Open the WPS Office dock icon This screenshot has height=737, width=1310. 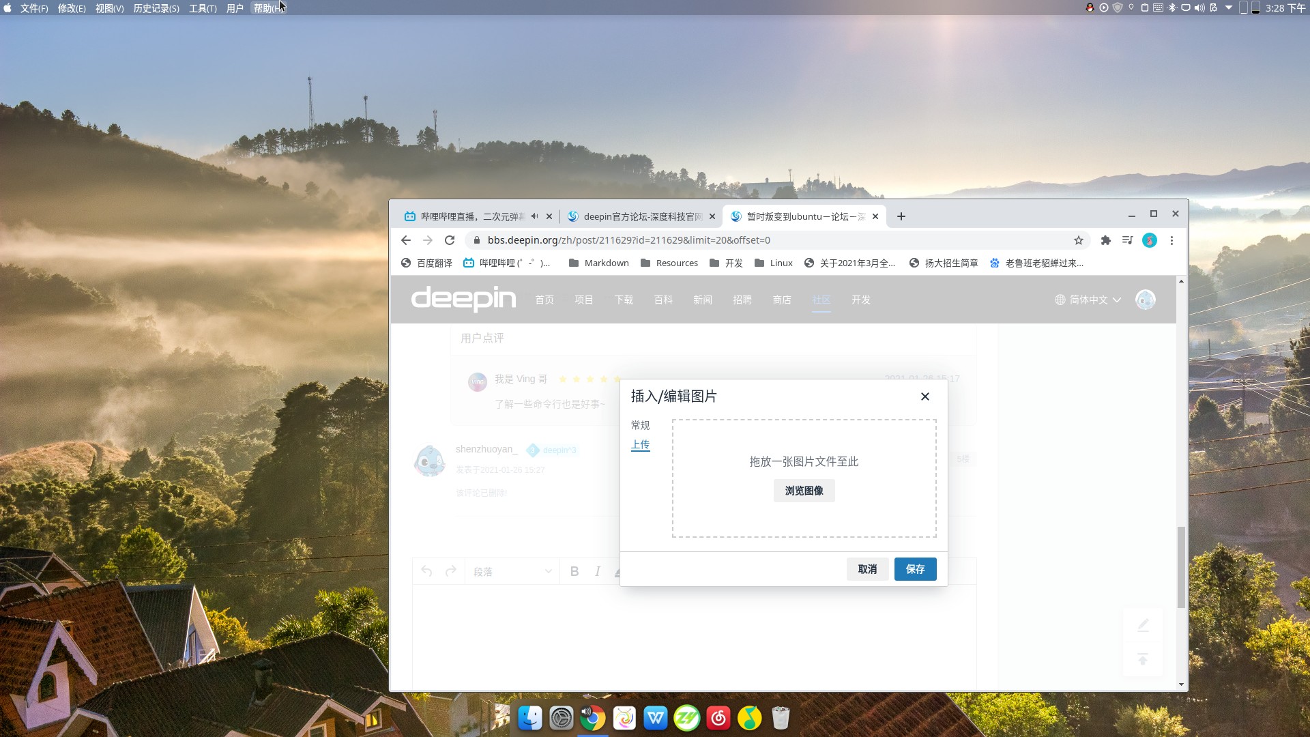point(656,718)
